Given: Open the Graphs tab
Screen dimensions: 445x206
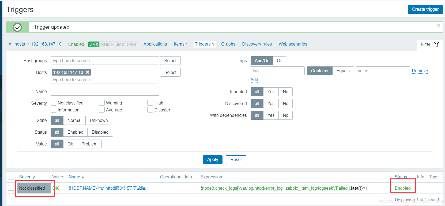Looking at the screenshot, I should coord(228,44).
